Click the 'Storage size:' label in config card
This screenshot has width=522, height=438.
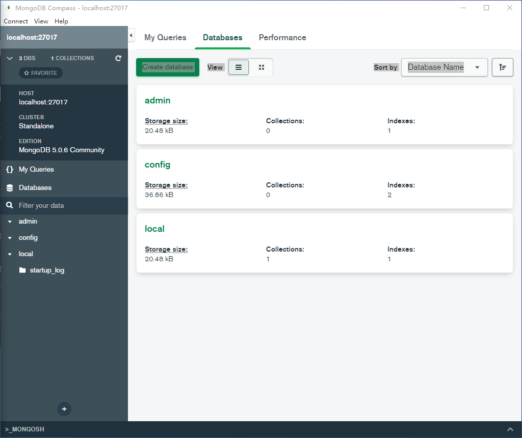(x=166, y=185)
